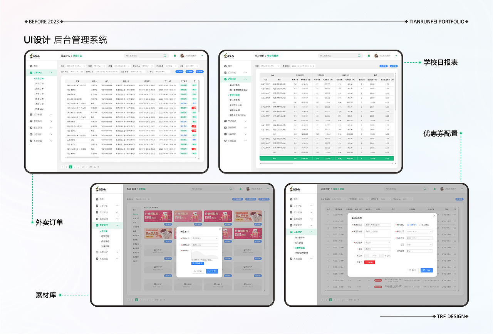
Task: Click the gear icon in the 学校日报表 sidebar
Action: coord(225,141)
